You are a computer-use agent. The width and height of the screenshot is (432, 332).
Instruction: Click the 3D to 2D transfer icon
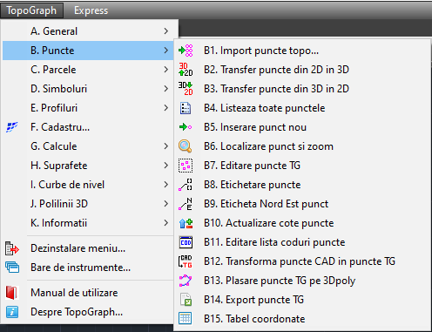186,89
